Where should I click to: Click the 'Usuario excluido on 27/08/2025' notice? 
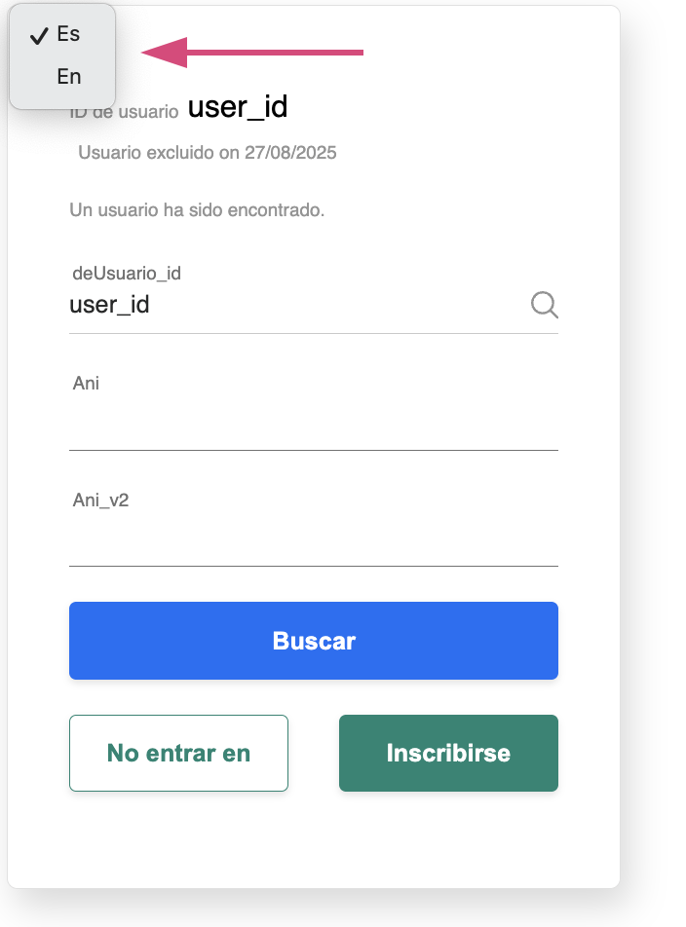(x=208, y=153)
